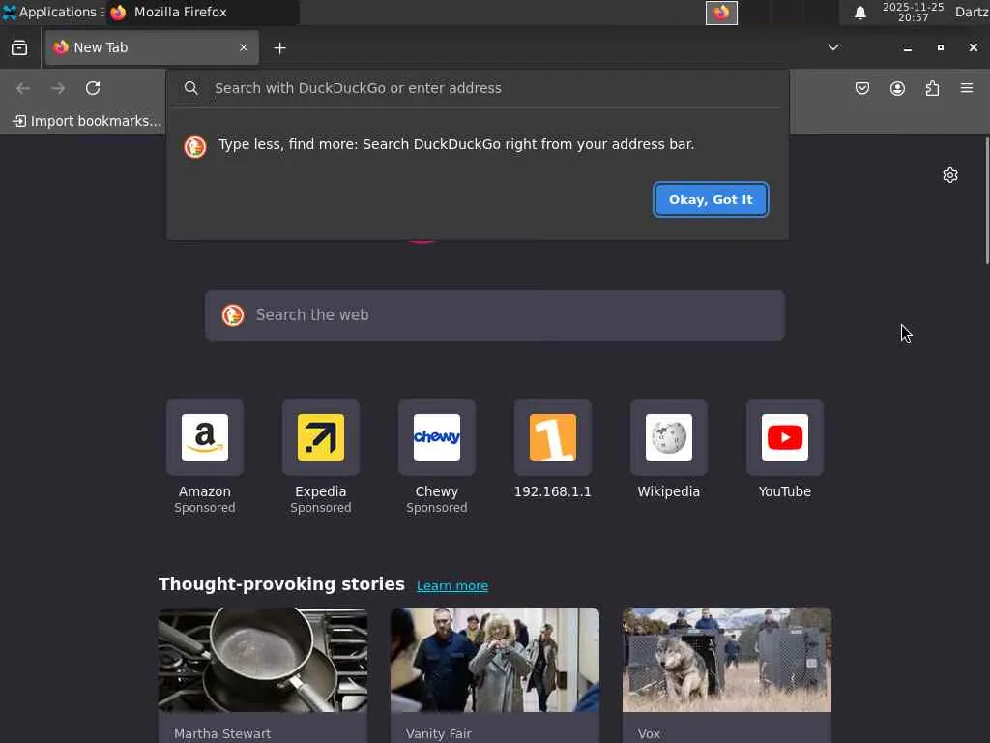Minimize the Firefox window
Viewport: 990px width, 743px height.
coord(907,48)
